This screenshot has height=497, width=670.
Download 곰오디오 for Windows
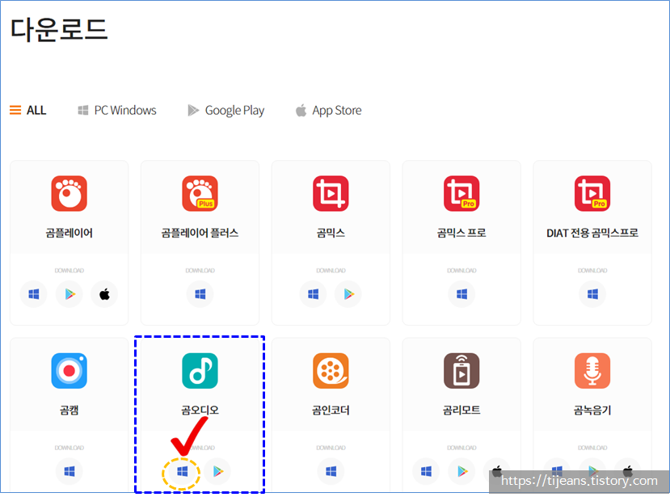pyautogui.click(x=182, y=471)
